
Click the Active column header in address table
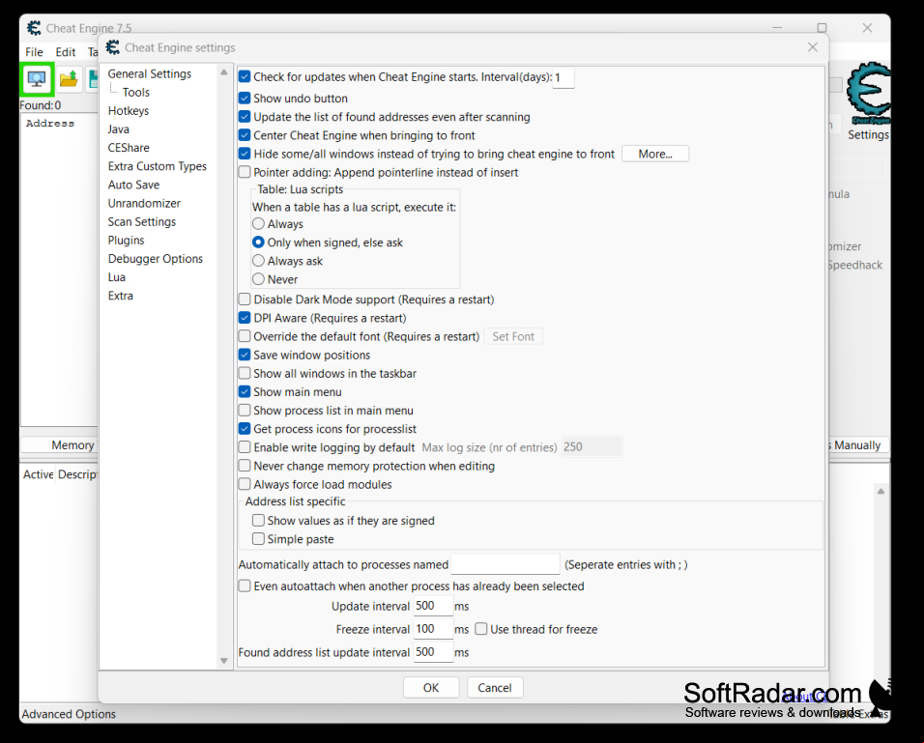(x=39, y=474)
